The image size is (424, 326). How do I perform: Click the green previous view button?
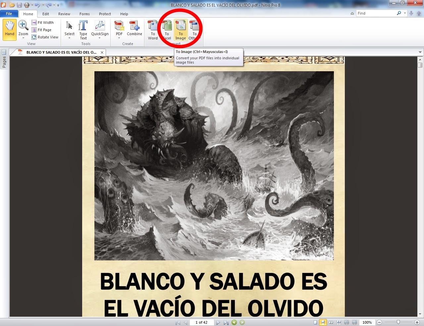235,322
